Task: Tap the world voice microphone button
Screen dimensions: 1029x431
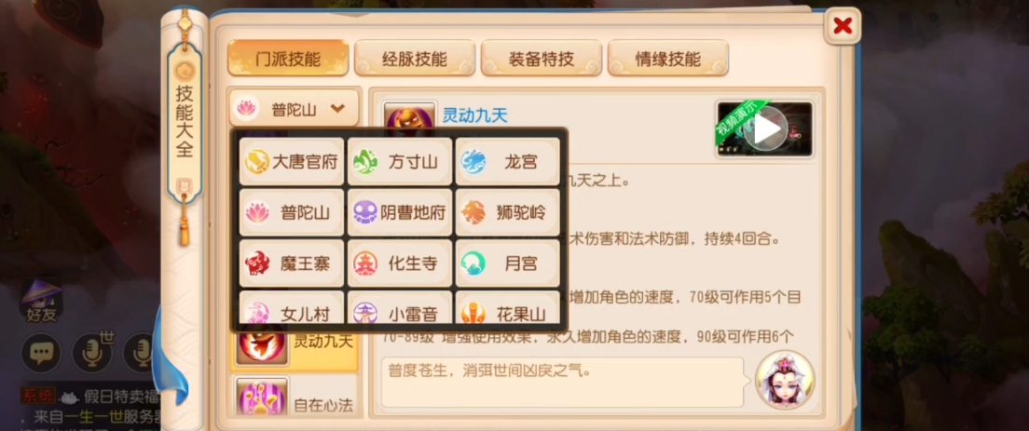Action: (x=92, y=353)
